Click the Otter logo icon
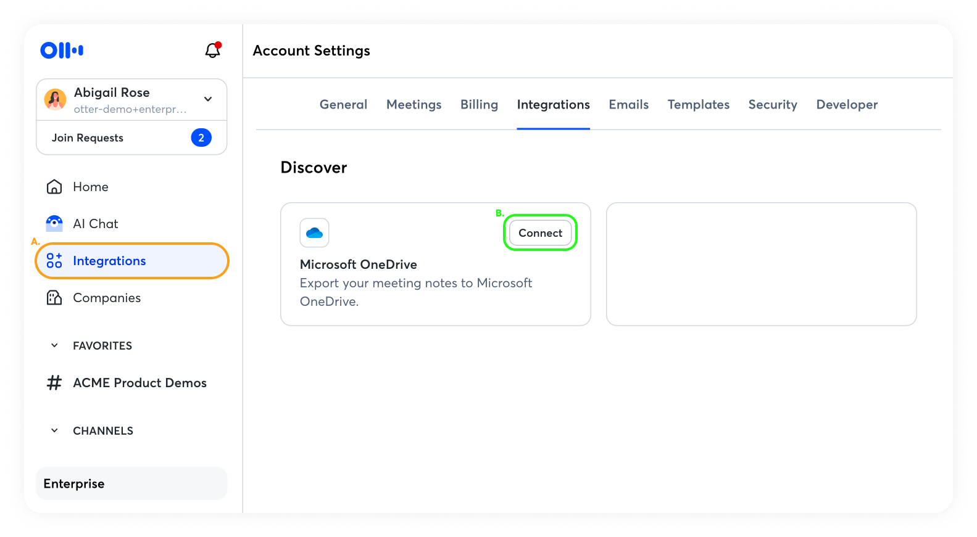The width and height of the screenshot is (977, 537). point(62,50)
